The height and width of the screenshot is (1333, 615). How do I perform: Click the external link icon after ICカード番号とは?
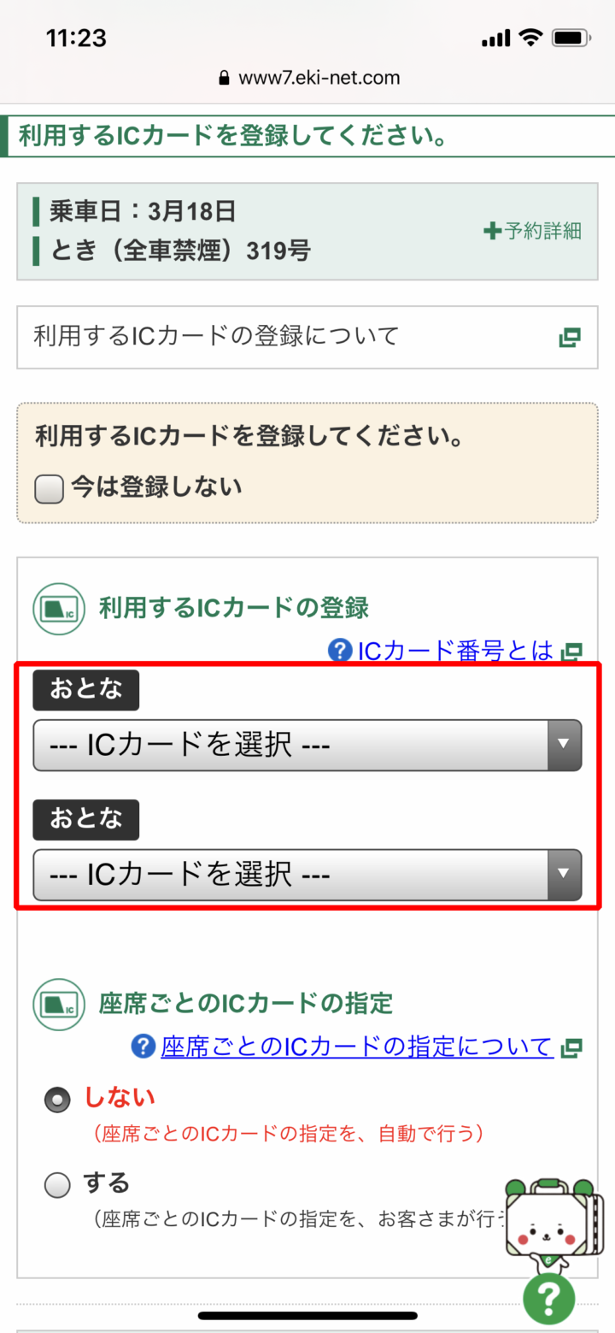(571, 652)
